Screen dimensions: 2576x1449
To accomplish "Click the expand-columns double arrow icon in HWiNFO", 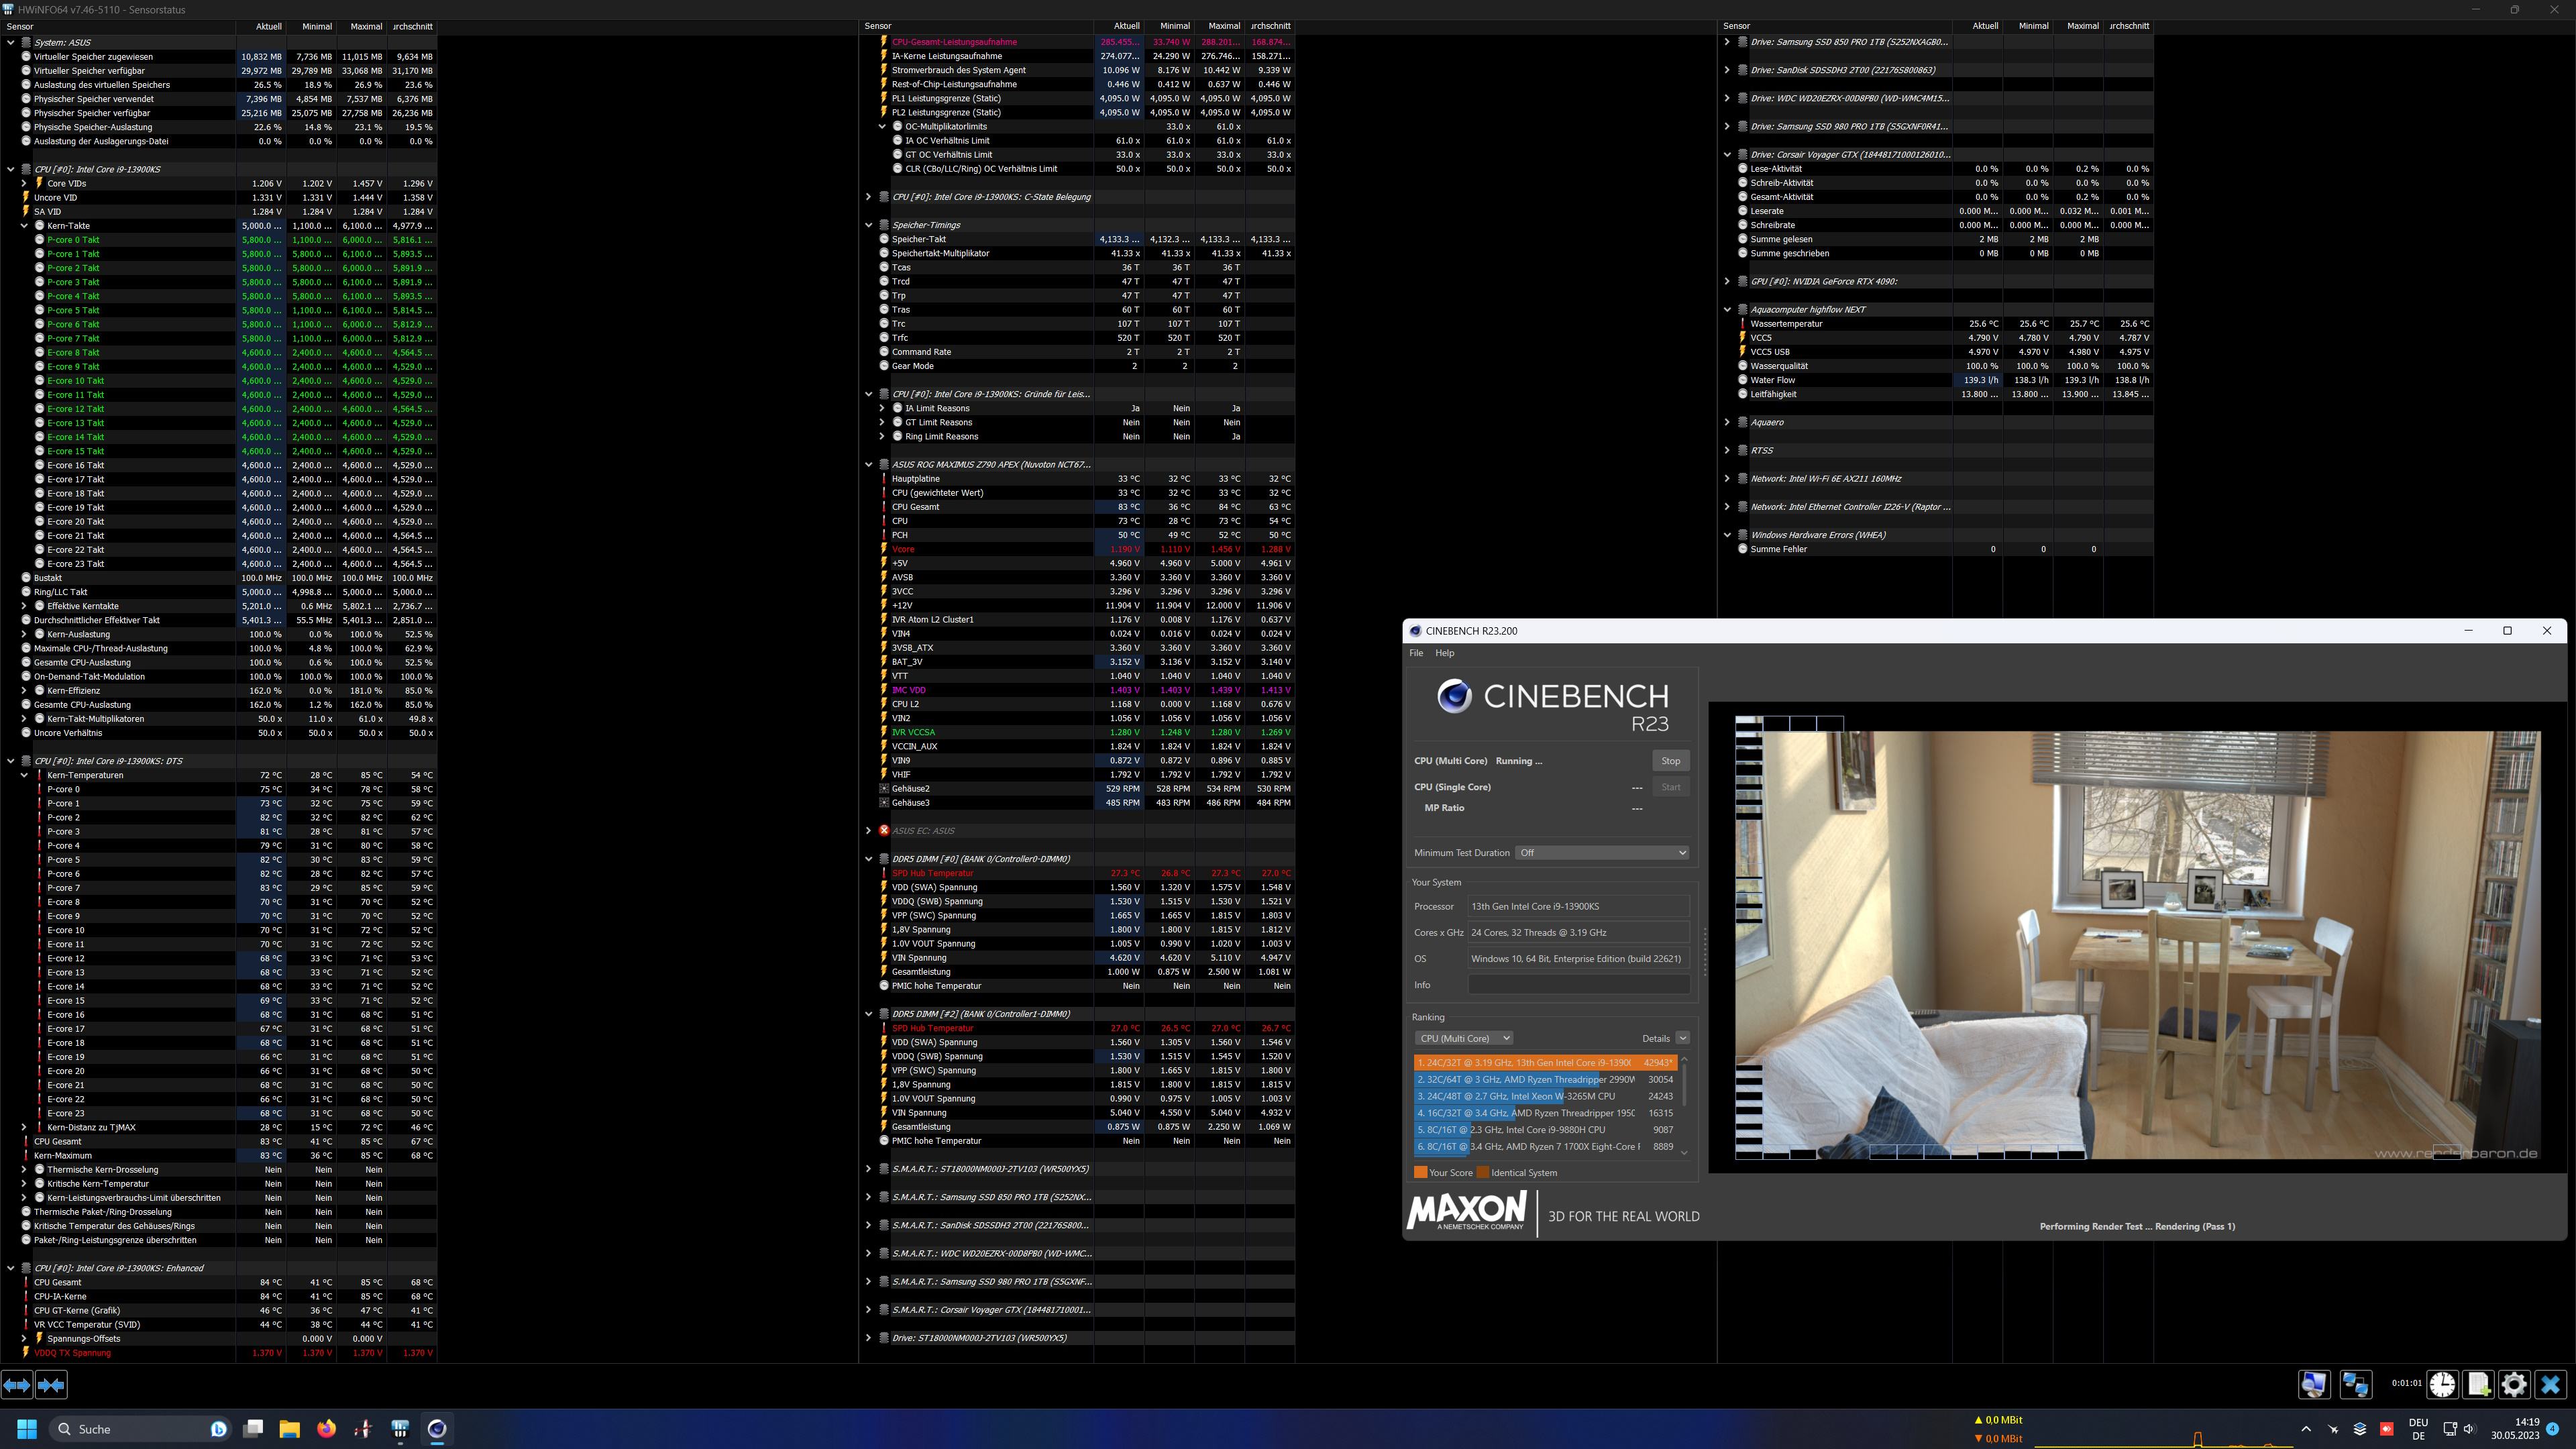I will (x=17, y=1385).
